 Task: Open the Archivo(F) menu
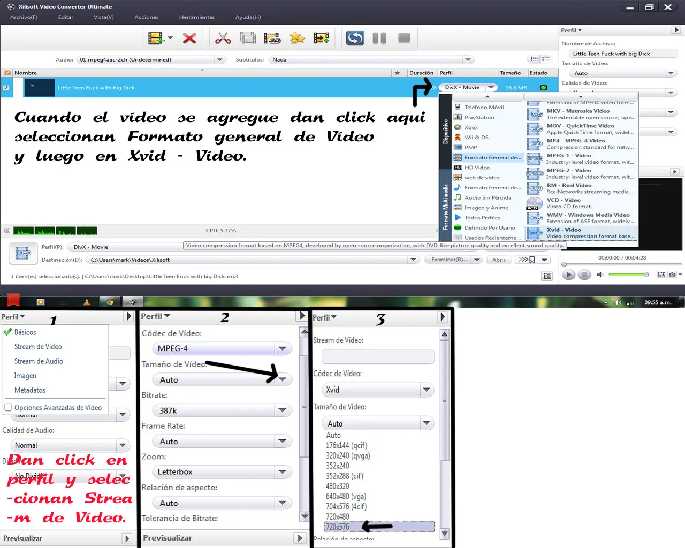click(x=24, y=17)
